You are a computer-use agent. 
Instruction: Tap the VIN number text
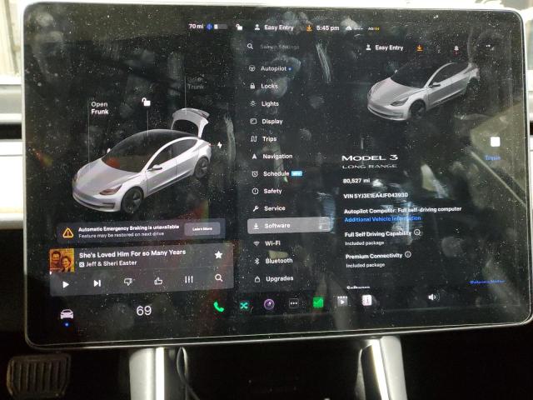(x=376, y=196)
